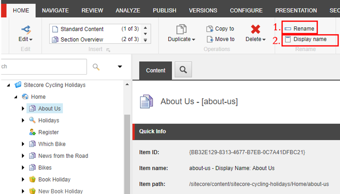Click the Holidays magnifier icon
This screenshot has height=194, width=340.
click(33, 120)
